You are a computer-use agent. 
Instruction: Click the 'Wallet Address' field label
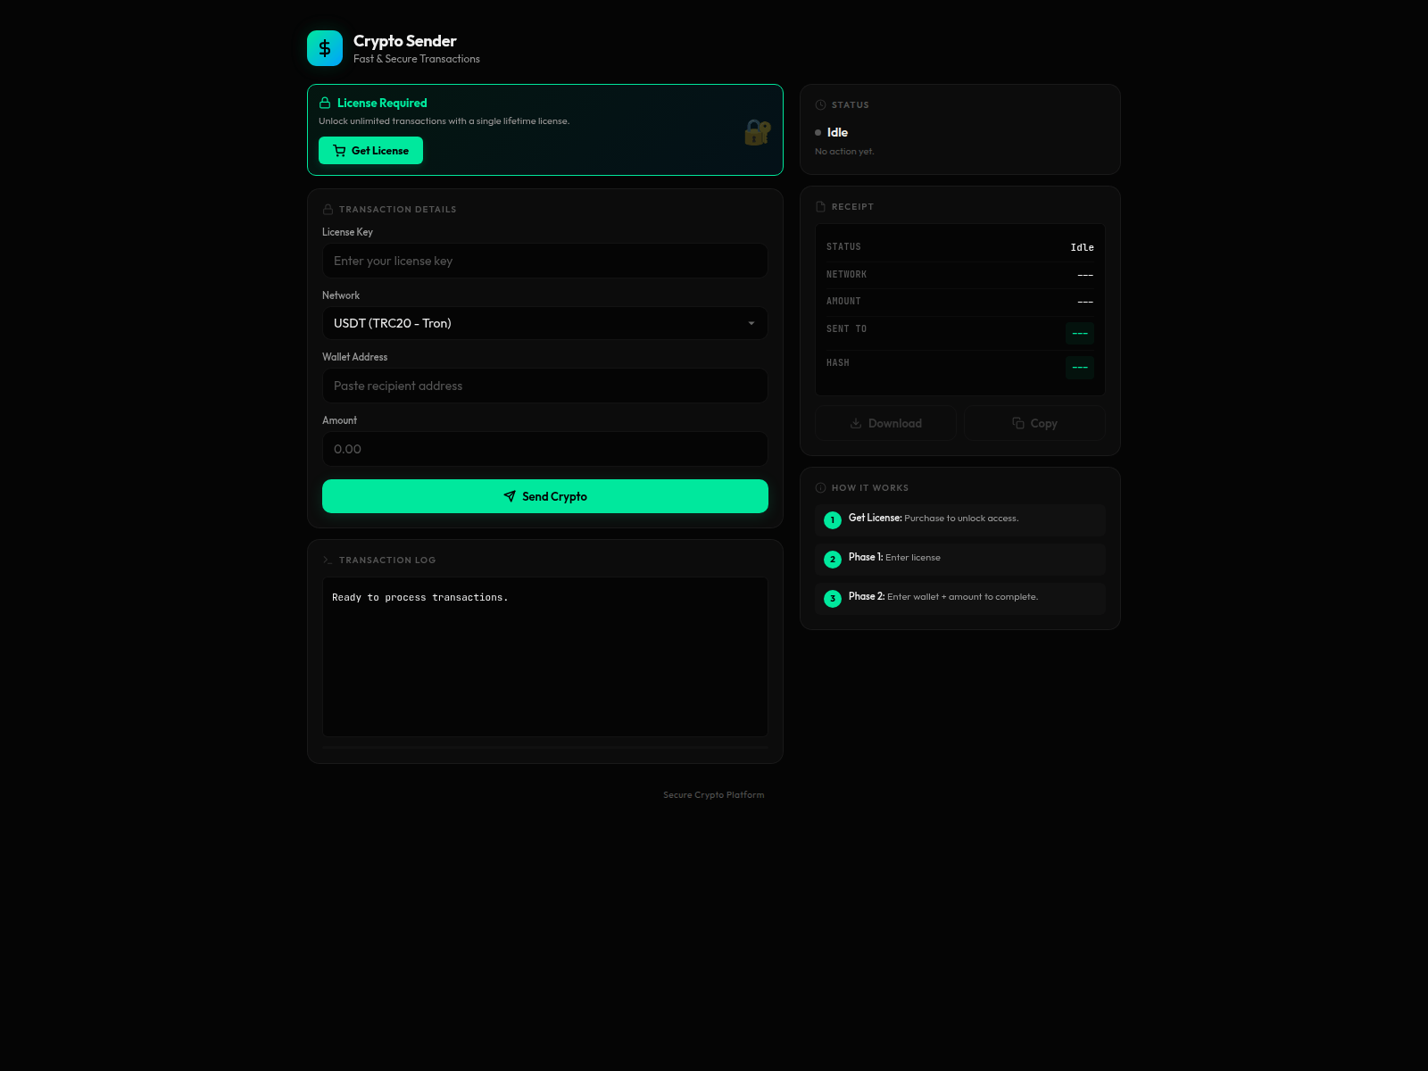(x=354, y=357)
